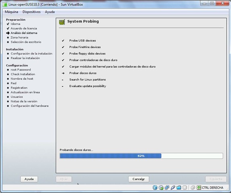Click Cargar módulos del kernel line
The height and width of the screenshot is (193, 231).
(x=112, y=66)
